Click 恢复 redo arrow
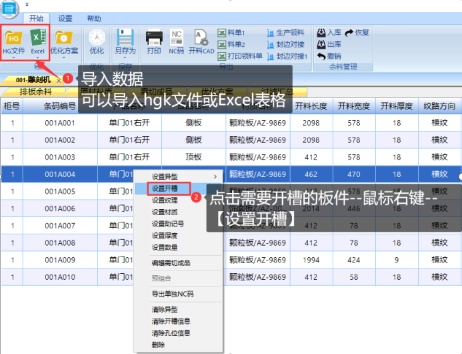This screenshot has width=462, height=354. (x=357, y=33)
